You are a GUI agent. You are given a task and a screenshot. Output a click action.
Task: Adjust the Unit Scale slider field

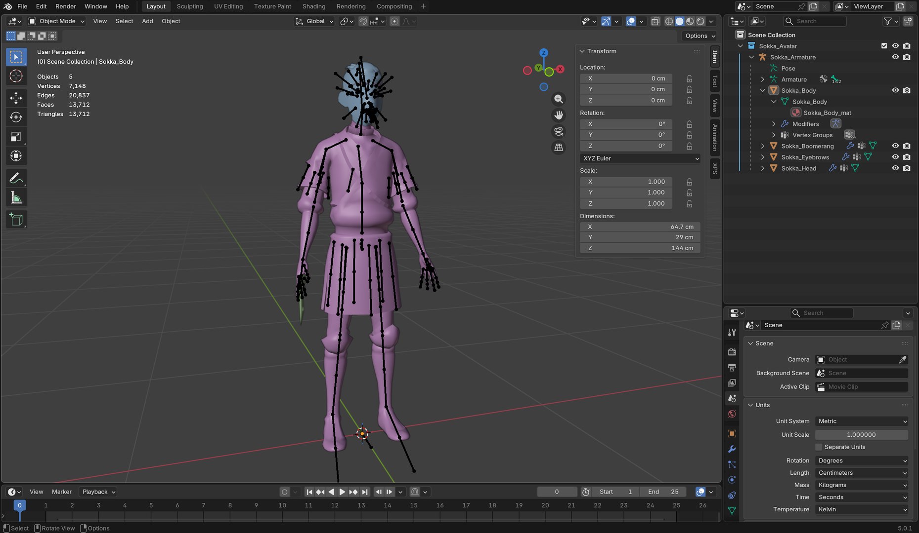[862, 435]
